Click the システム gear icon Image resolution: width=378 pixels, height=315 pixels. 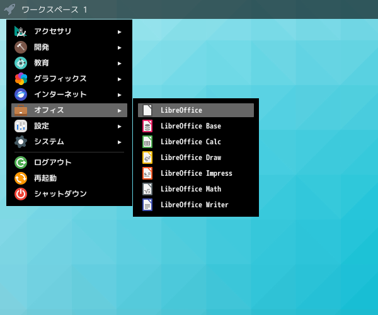point(21,142)
